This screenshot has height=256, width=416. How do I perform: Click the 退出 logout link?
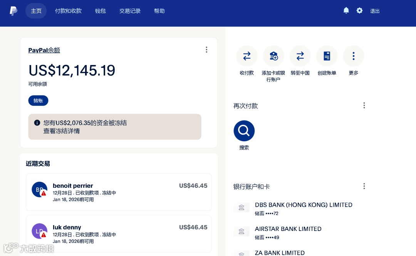click(x=375, y=11)
